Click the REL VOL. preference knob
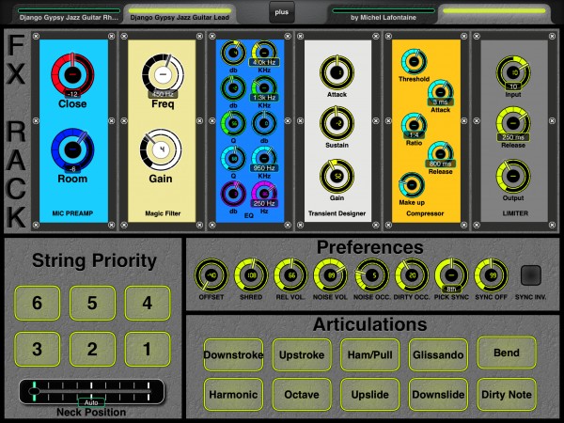The width and height of the screenshot is (564, 423). click(290, 275)
